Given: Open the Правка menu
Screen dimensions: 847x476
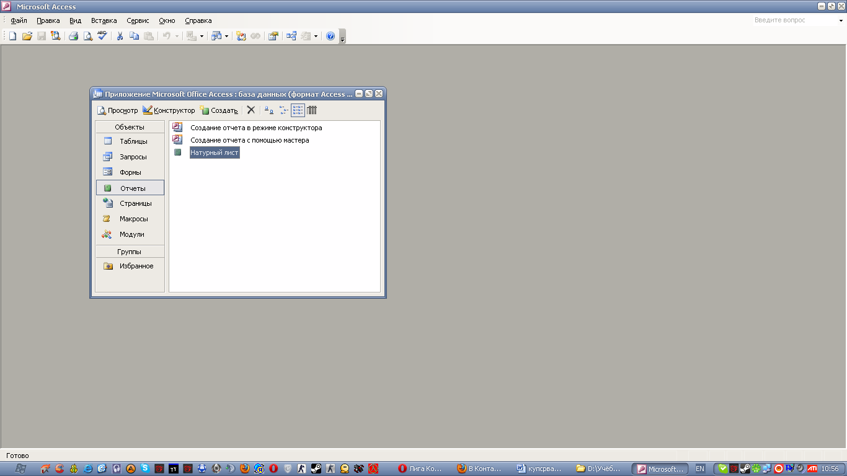Looking at the screenshot, I should coord(48,20).
